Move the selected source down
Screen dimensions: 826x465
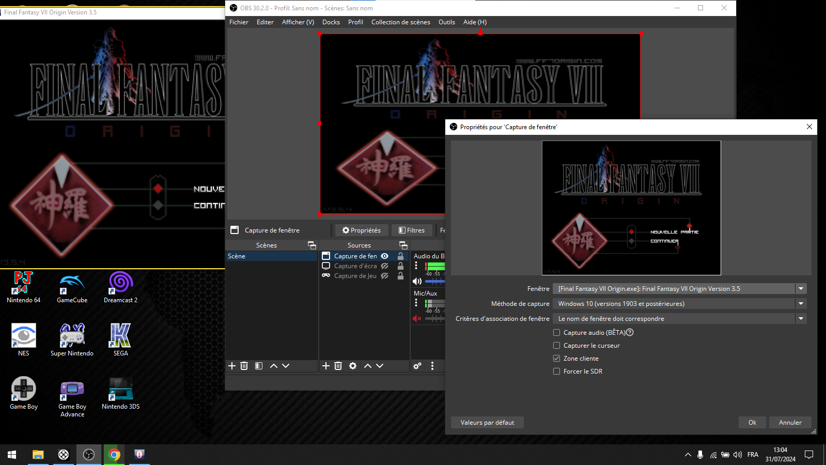(x=380, y=366)
